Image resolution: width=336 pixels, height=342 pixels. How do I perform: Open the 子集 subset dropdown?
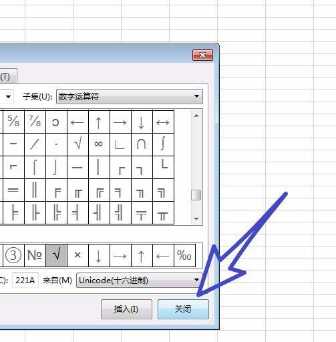point(130,96)
